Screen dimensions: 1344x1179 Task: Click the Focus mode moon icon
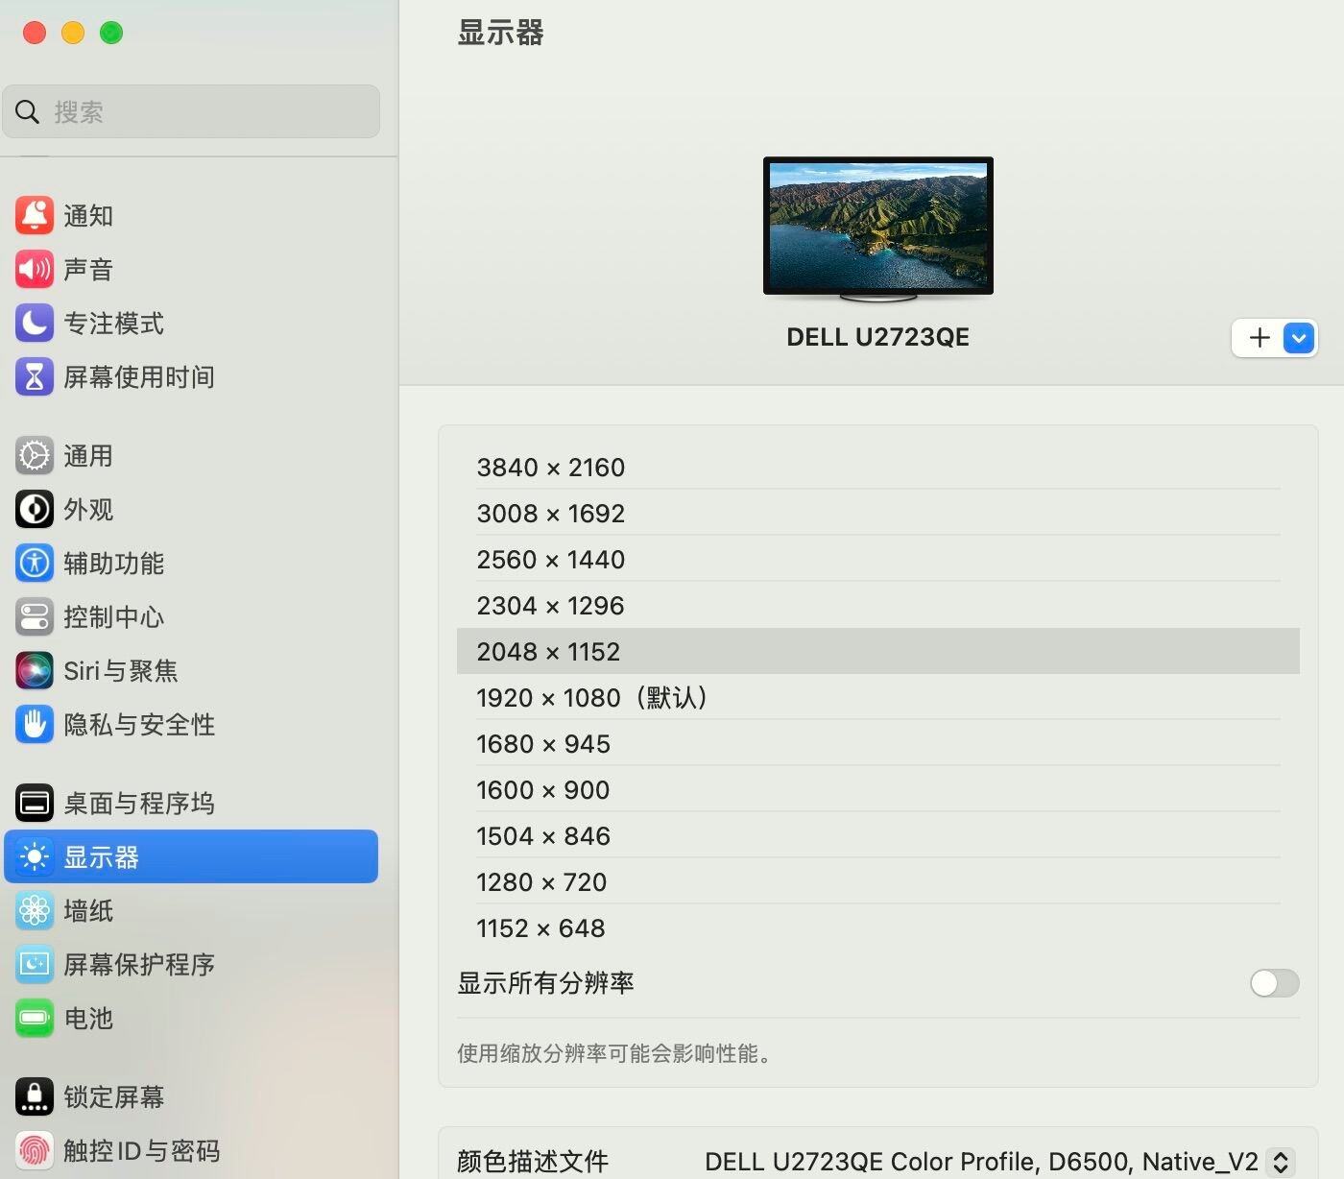(x=35, y=323)
